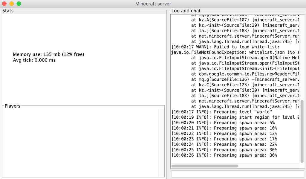Screen dimensions: 306x179
Task: Click the log's horizontal scrollbar thumb
Action: [205, 166]
